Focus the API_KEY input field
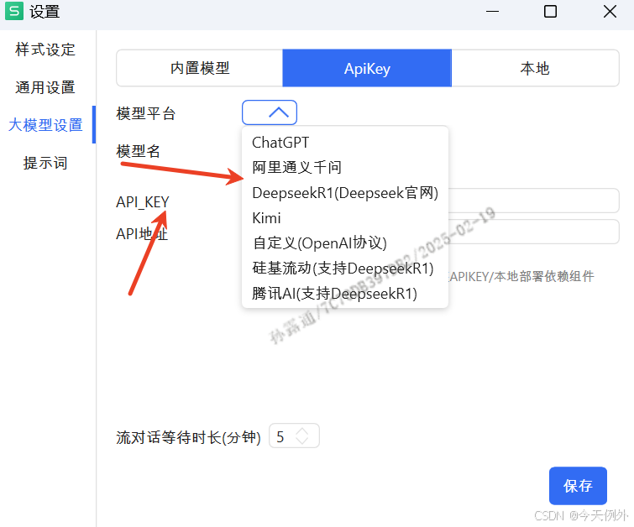This screenshot has height=527, width=634. [534, 201]
